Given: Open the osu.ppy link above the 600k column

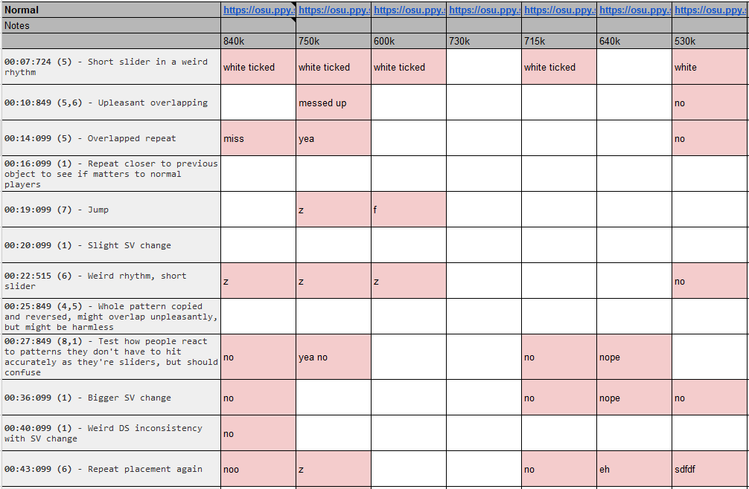Looking at the screenshot, I should tap(409, 10).
